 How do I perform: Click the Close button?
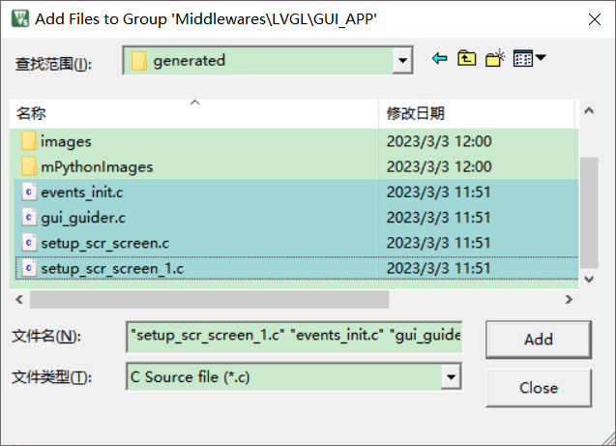click(539, 388)
